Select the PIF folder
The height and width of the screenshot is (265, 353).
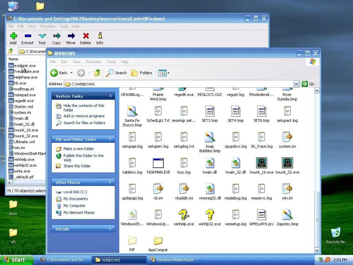(132, 241)
